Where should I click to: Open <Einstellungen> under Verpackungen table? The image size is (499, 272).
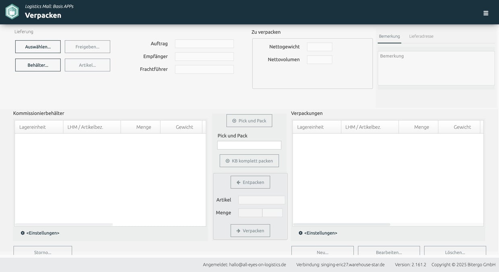(321, 233)
